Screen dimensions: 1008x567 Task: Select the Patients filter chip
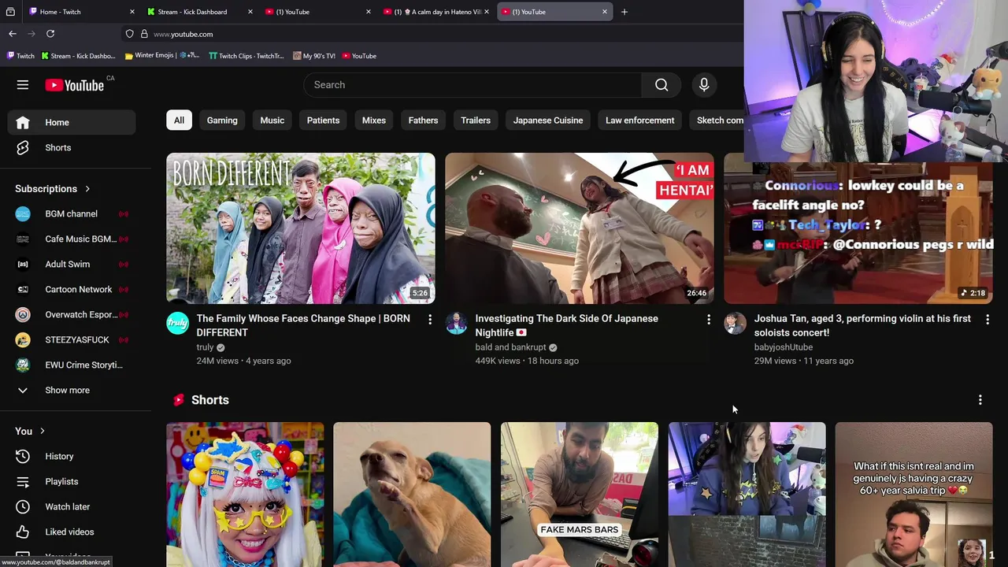tap(323, 120)
